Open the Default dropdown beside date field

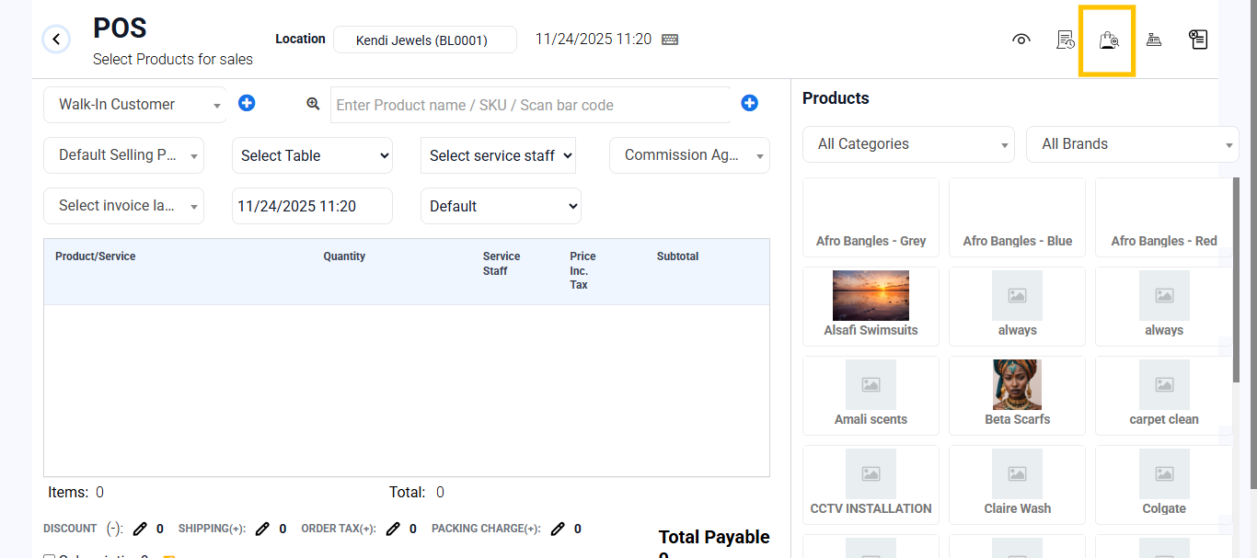coord(501,206)
